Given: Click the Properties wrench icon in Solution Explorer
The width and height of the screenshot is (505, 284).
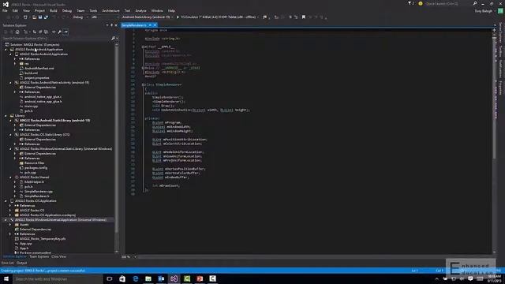Looking at the screenshot, I should (60, 32).
